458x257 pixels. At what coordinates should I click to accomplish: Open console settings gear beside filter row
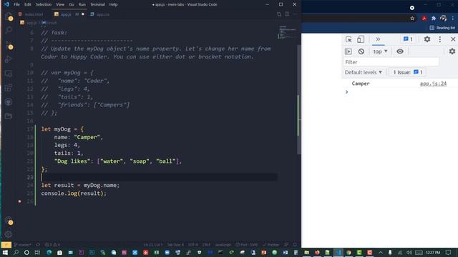[452, 51]
